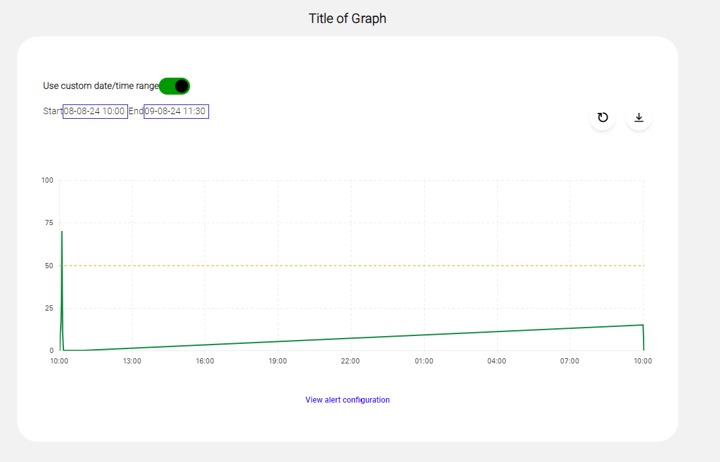Click the 19:00 x-axis time label
This screenshot has height=462, width=720.
278,361
